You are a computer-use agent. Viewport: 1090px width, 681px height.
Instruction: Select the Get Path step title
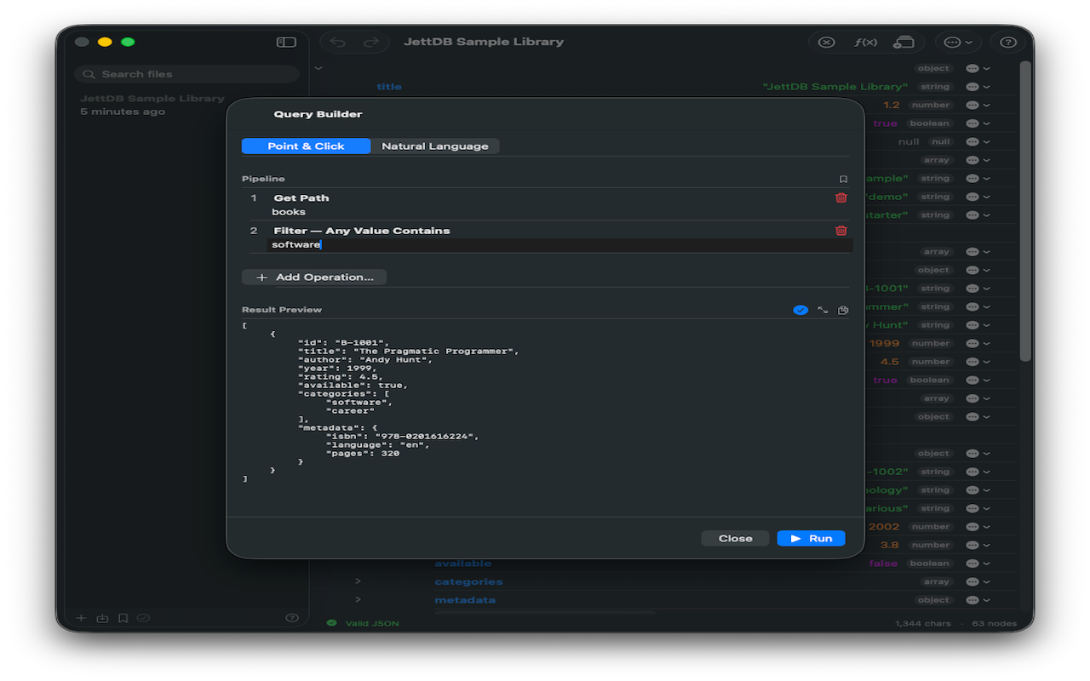pos(301,197)
